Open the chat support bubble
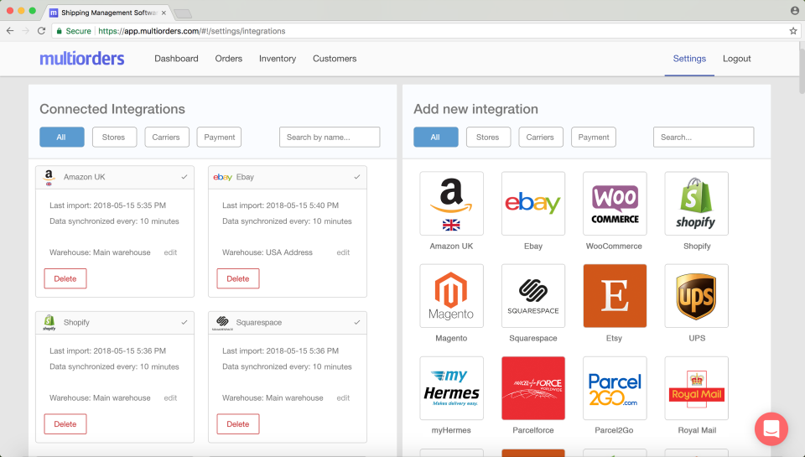The height and width of the screenshot is (457, 805). (x=771, y=428)
